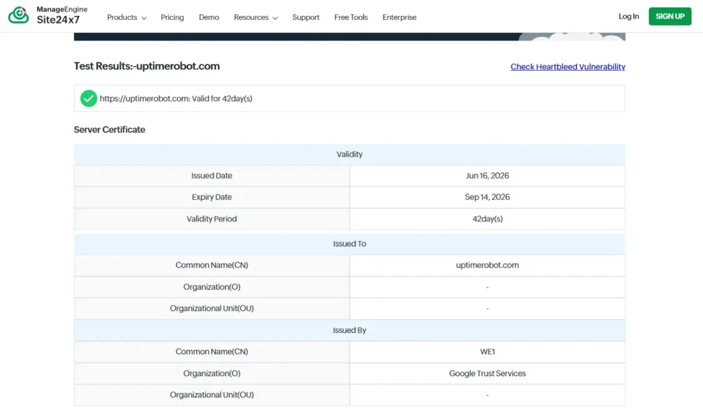
Task: Click the Server Certificate heading
Action: click(109, 130)
